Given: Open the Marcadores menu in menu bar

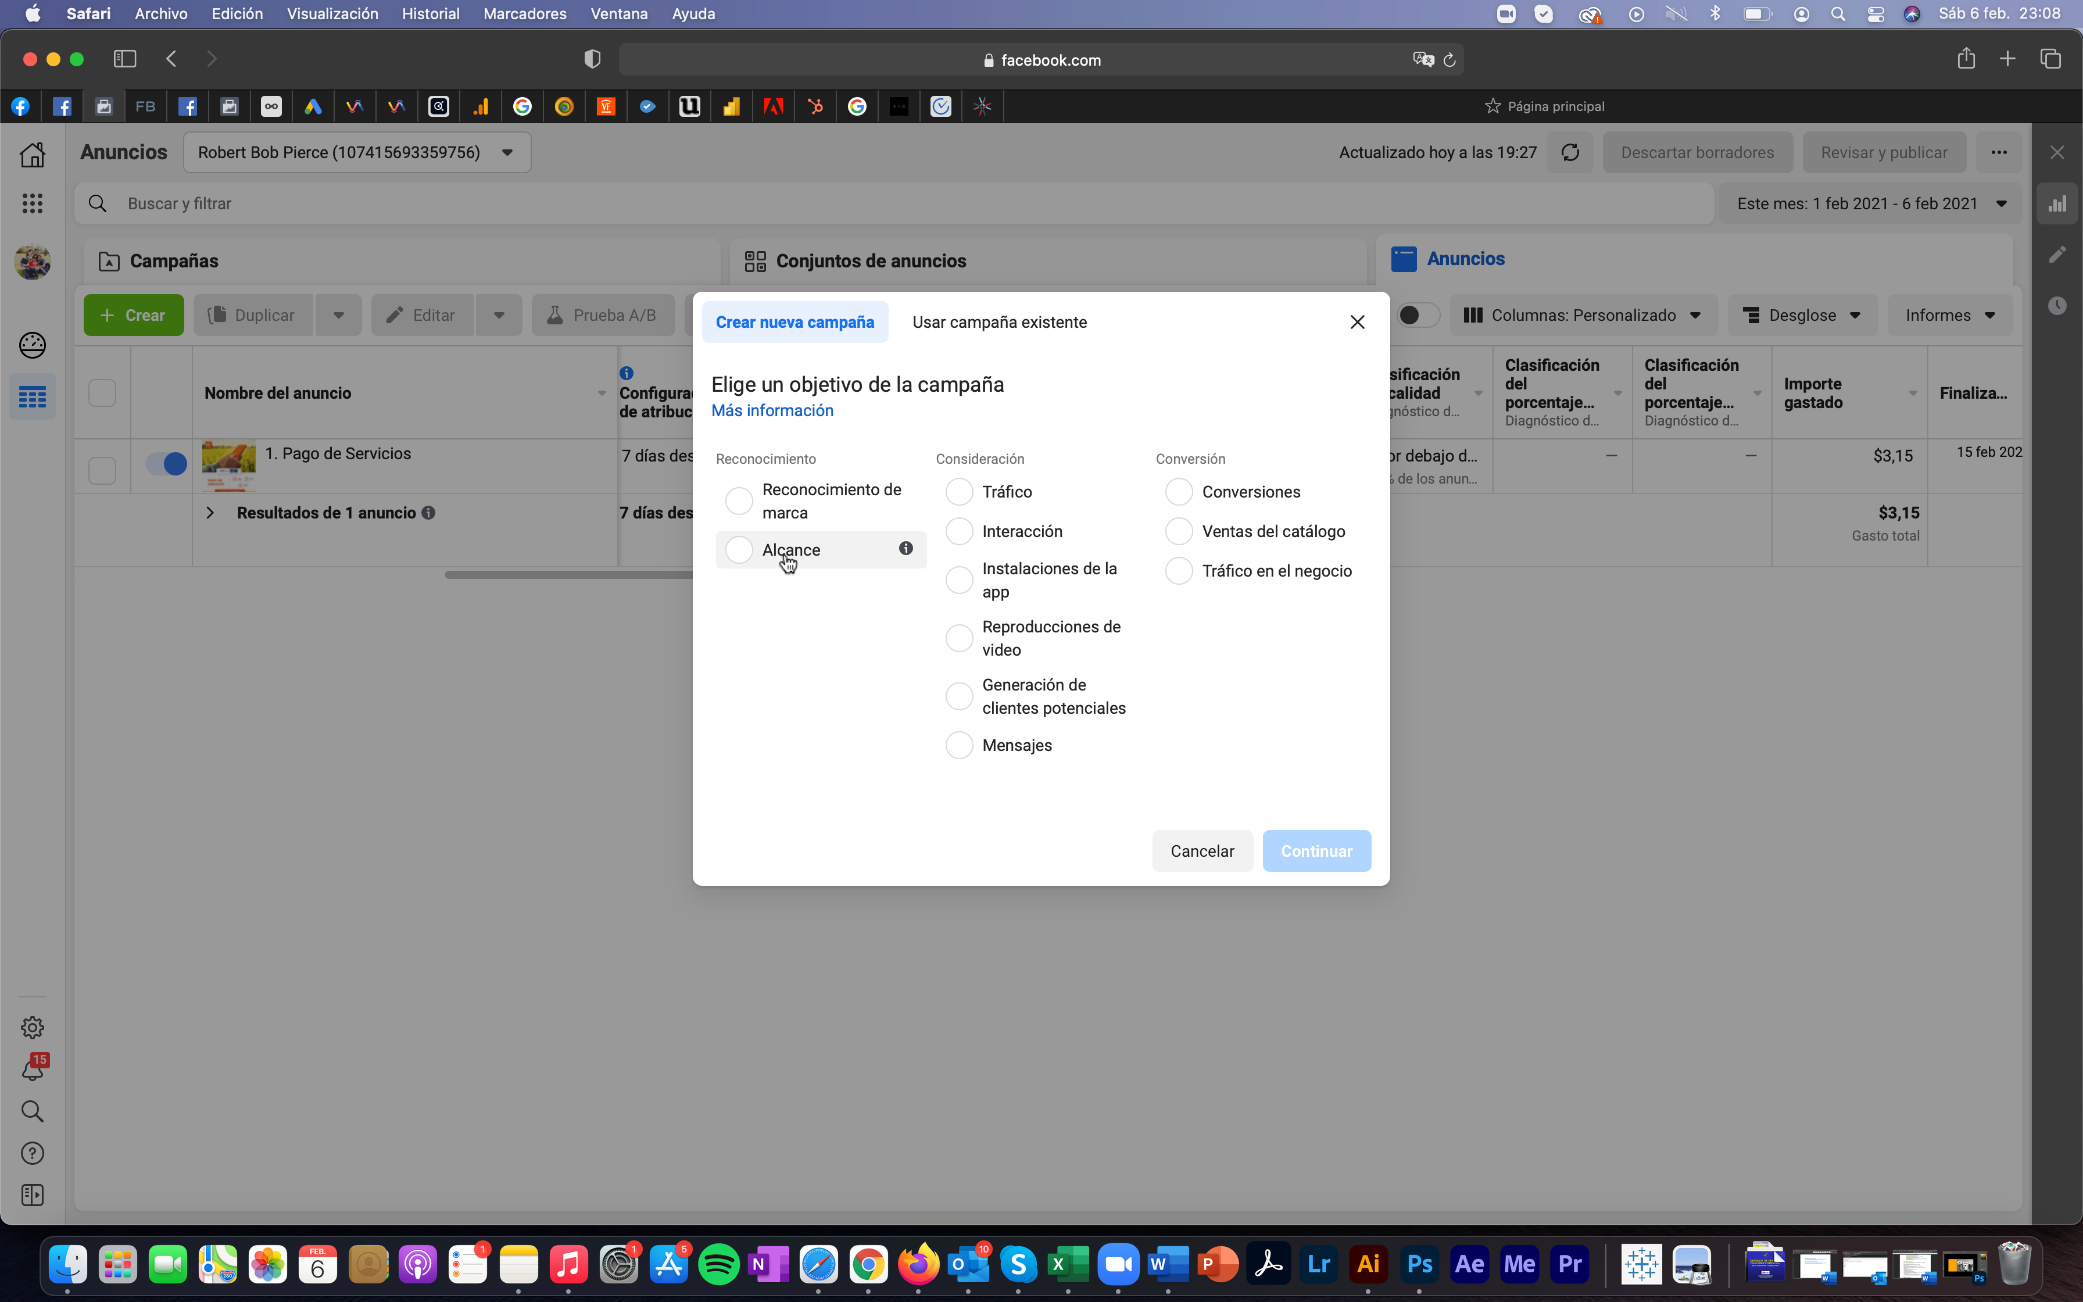Looking at the screenshot, I should point(524,14).
